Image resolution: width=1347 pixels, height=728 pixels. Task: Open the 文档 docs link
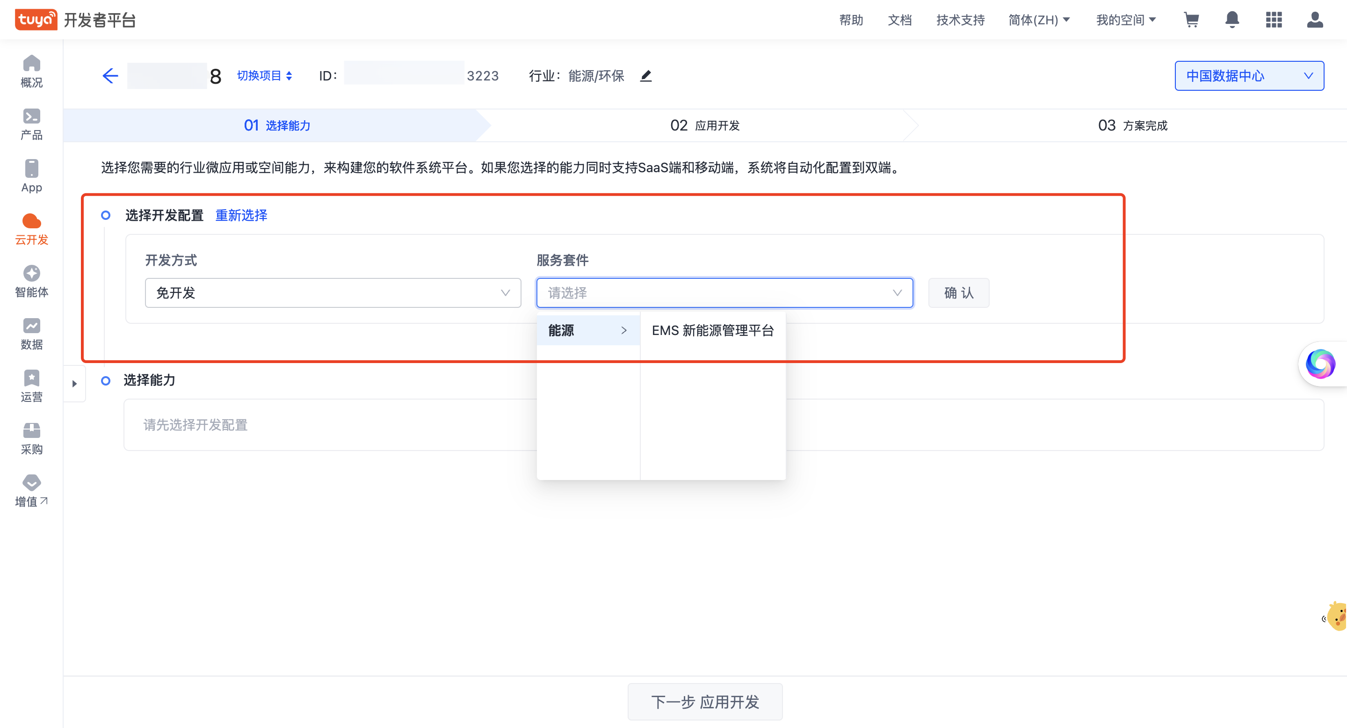tap(899, 20)
